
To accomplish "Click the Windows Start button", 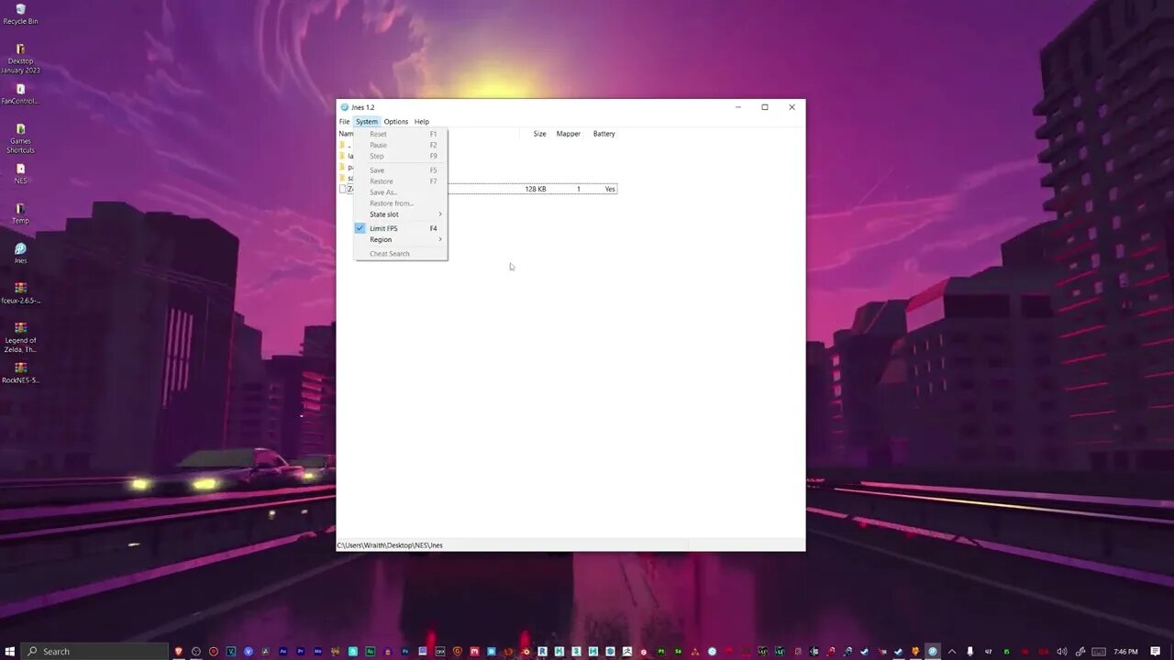I will (x=9, y=651).
